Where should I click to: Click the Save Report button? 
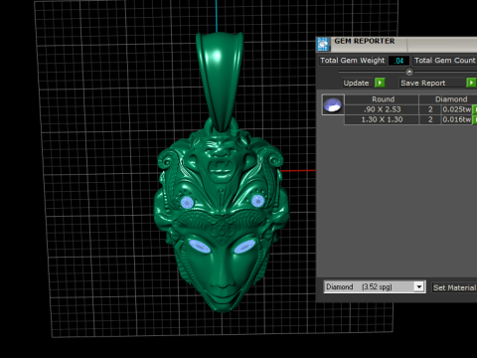pyautogui.click(x=432, y=83)
